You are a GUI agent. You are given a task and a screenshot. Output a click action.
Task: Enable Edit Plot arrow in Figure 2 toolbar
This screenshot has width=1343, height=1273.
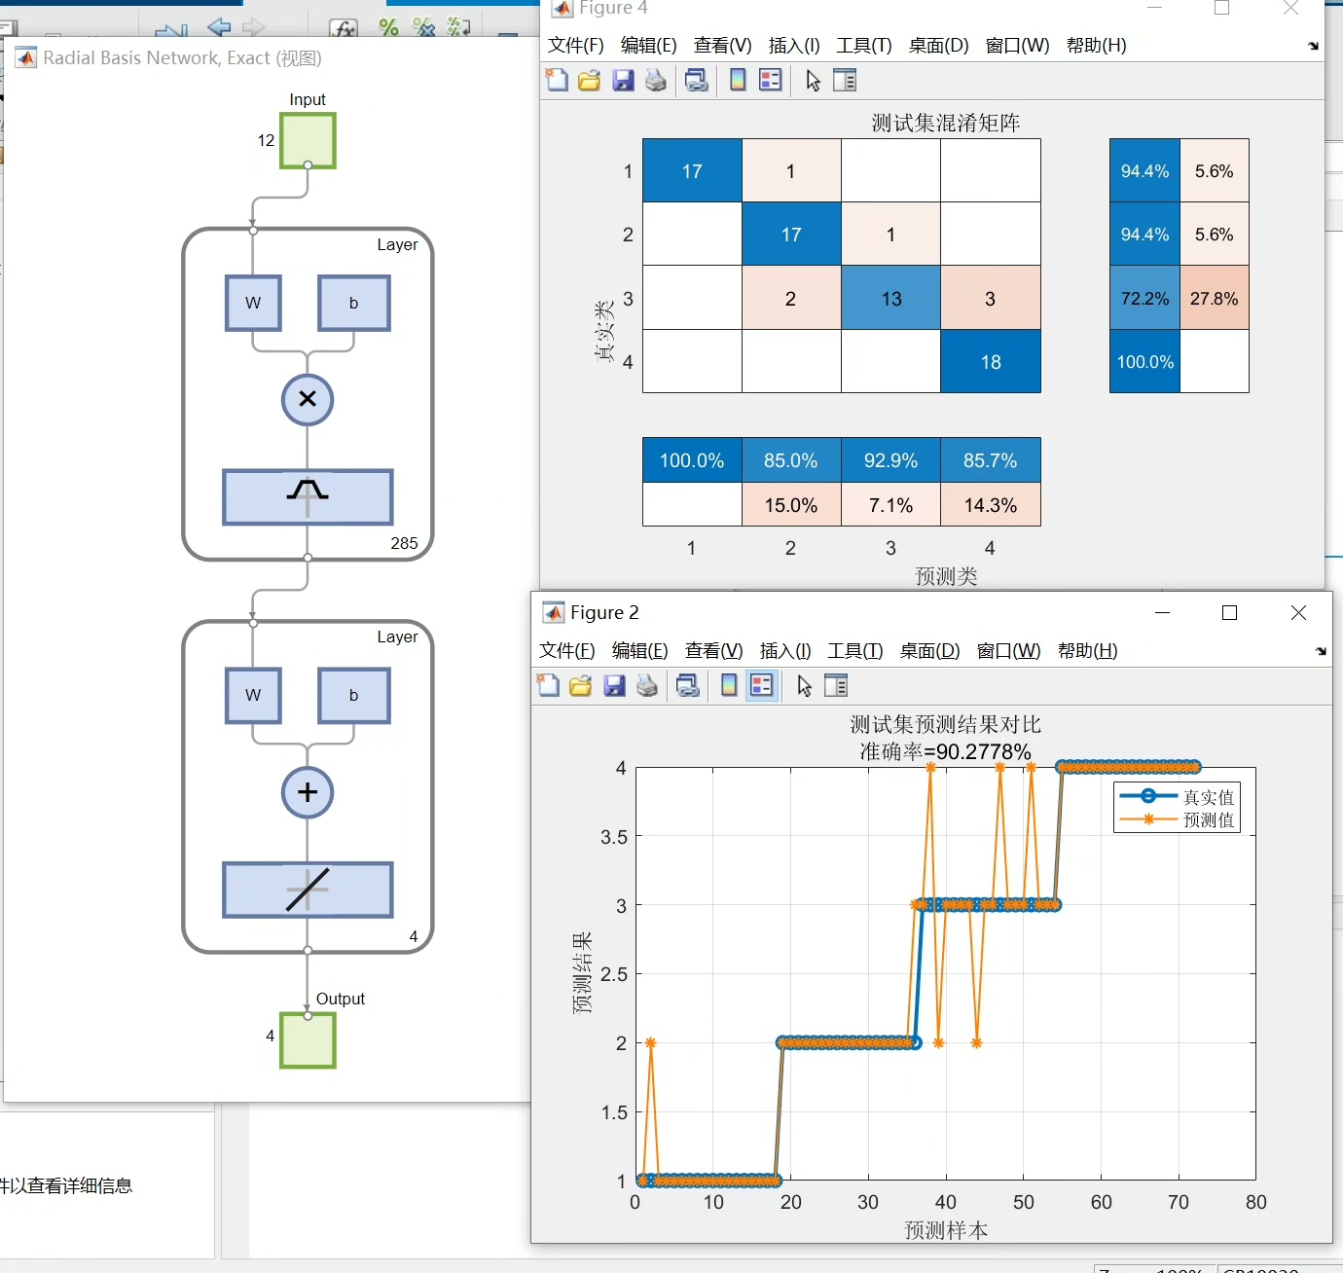click(804, 686)
